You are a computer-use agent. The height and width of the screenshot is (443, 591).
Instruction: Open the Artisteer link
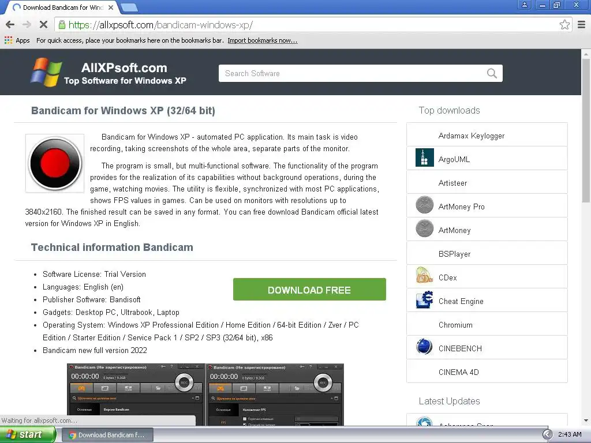click(x=452, y=183)
